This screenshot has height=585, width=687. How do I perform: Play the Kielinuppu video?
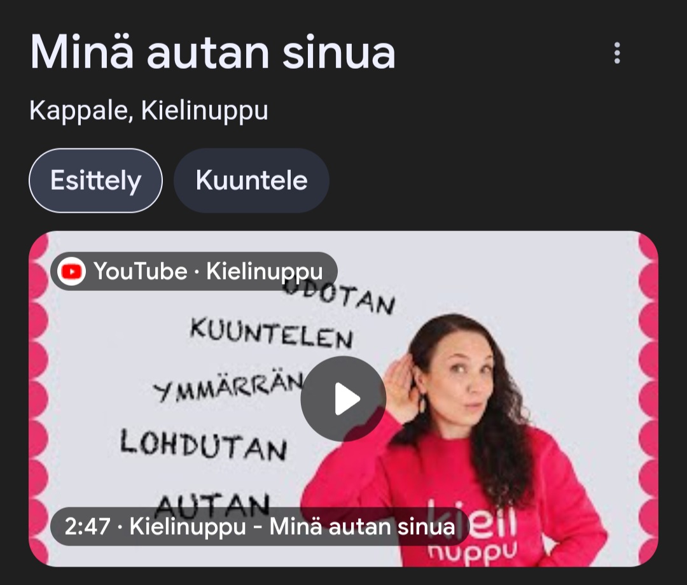click(x=343, y=398)
